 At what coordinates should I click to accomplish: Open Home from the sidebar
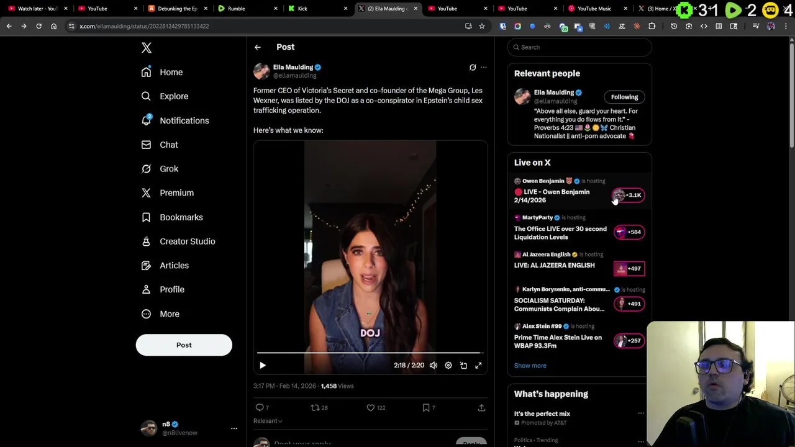(x=162, y=72)
